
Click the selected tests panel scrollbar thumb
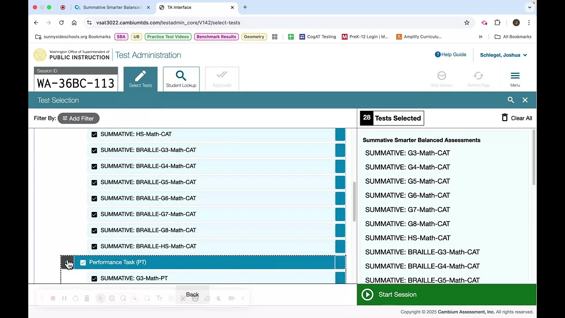coord(534,157)
